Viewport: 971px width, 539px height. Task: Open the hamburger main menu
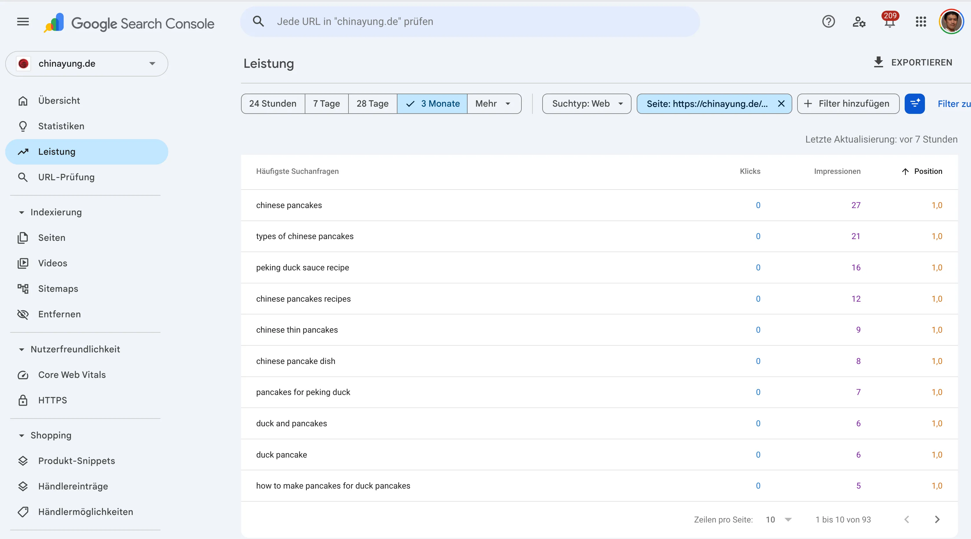coord(23,22)
